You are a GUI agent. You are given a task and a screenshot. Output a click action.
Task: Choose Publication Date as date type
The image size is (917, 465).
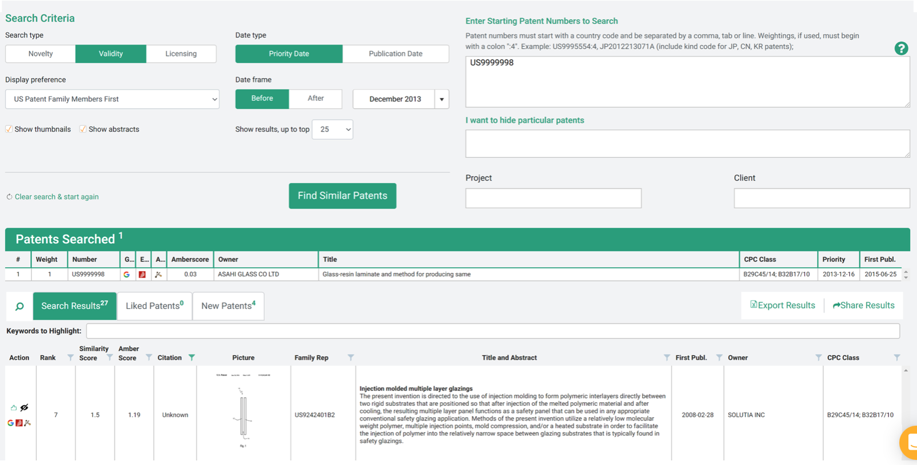click(395, 54)
